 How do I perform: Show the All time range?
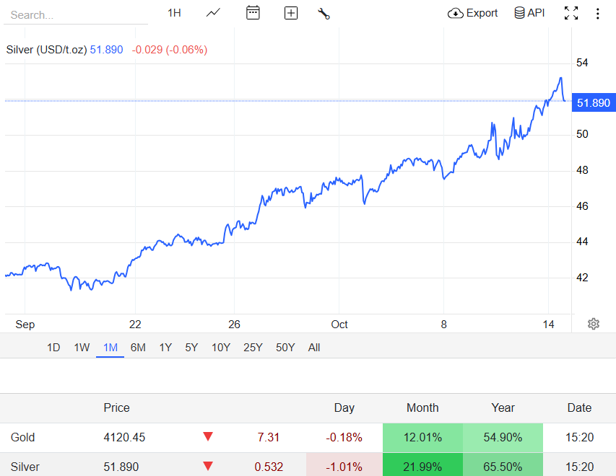click(314, 348)
